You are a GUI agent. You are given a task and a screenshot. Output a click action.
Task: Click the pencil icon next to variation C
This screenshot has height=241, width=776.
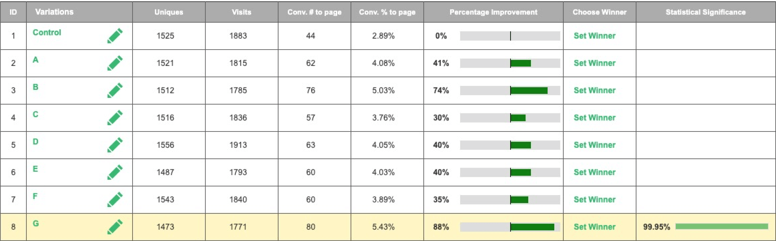(x=115, y=118)
